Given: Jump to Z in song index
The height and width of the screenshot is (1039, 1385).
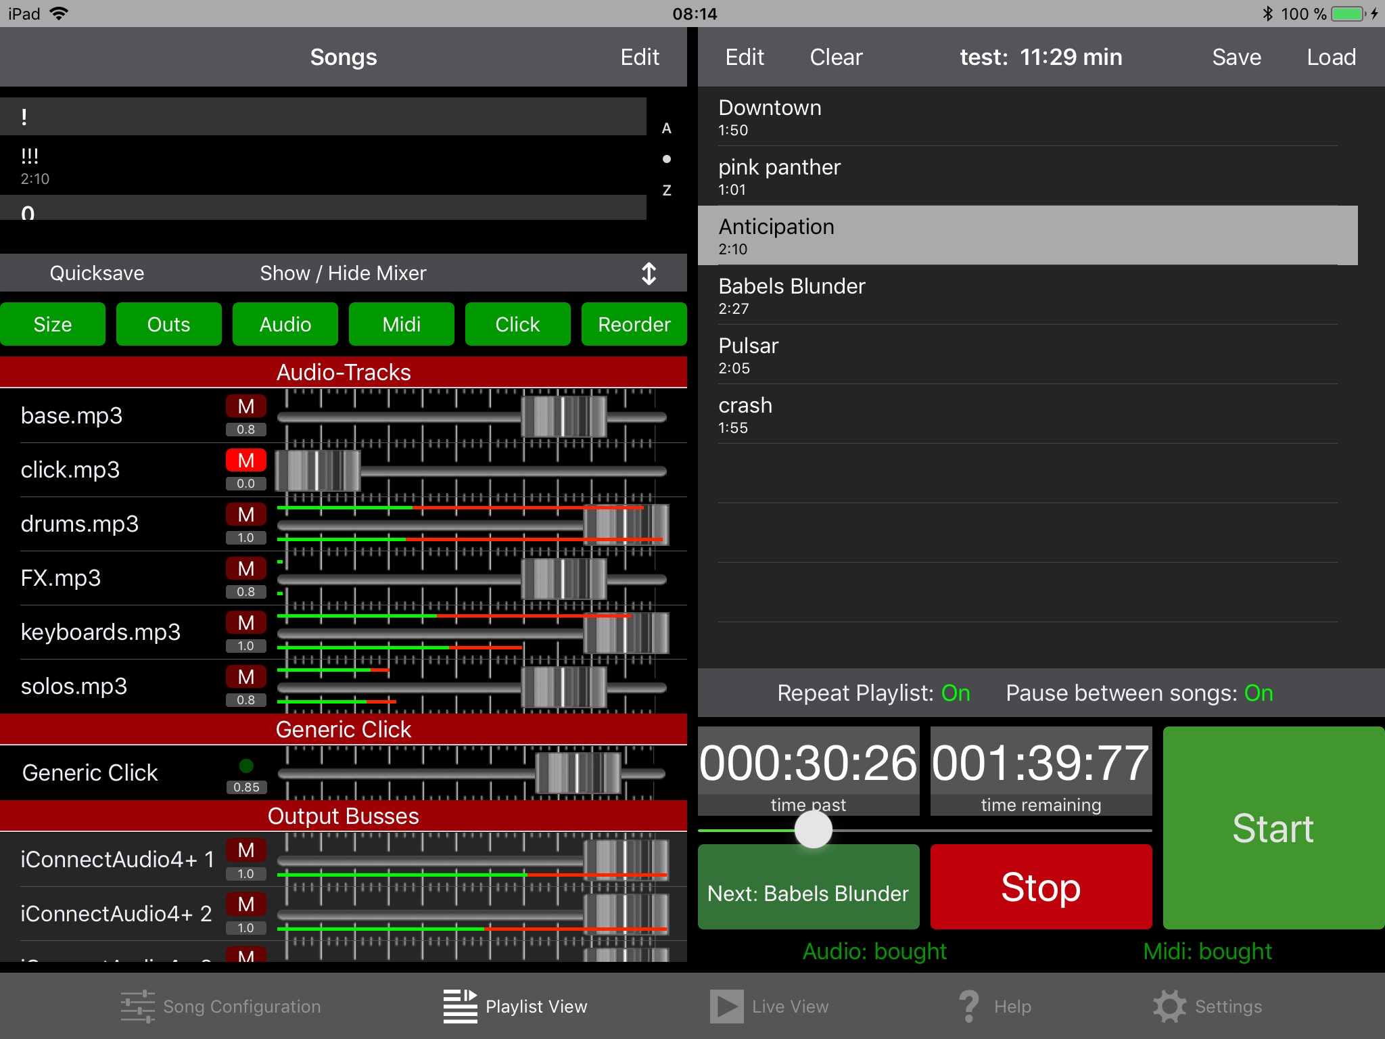Looking at the screenshot, I should point(666,191).
